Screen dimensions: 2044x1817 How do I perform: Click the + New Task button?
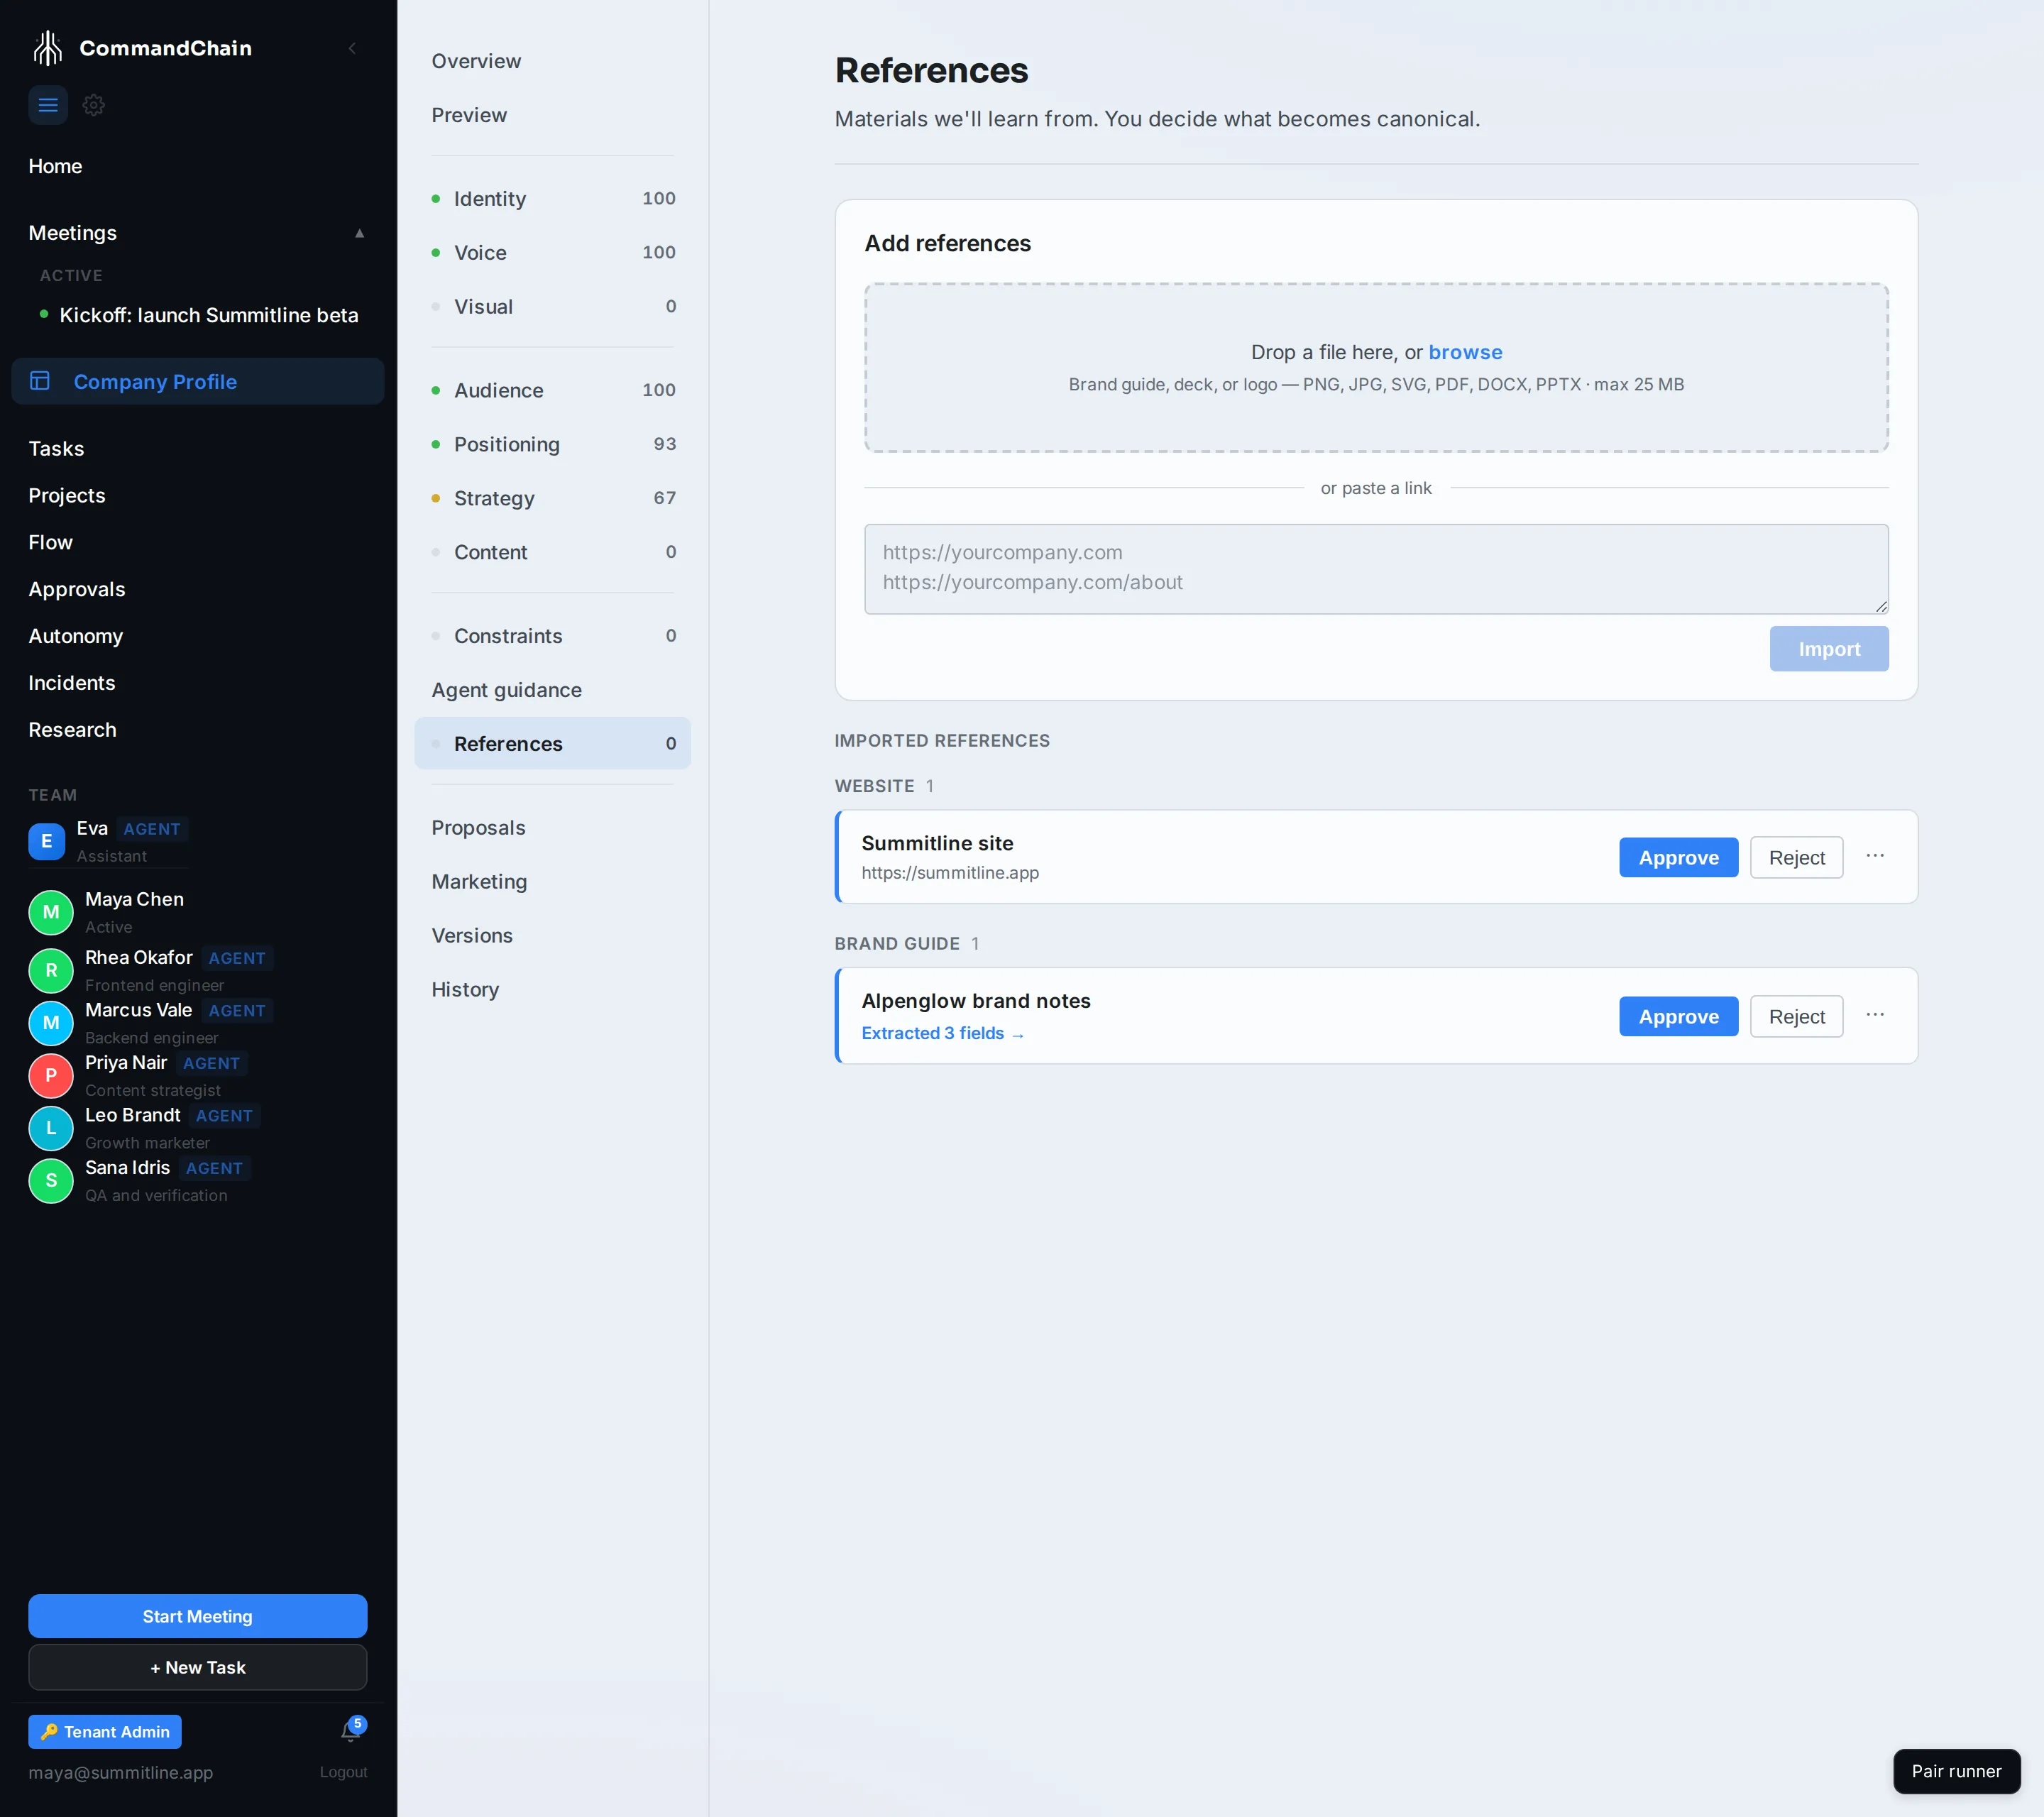[x=198, y=1667]
